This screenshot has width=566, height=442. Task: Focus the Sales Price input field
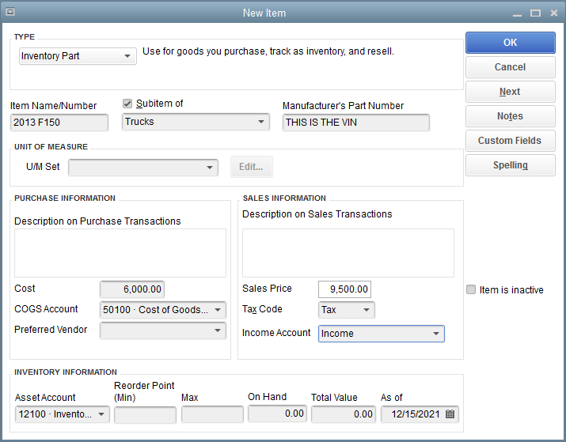344,289
